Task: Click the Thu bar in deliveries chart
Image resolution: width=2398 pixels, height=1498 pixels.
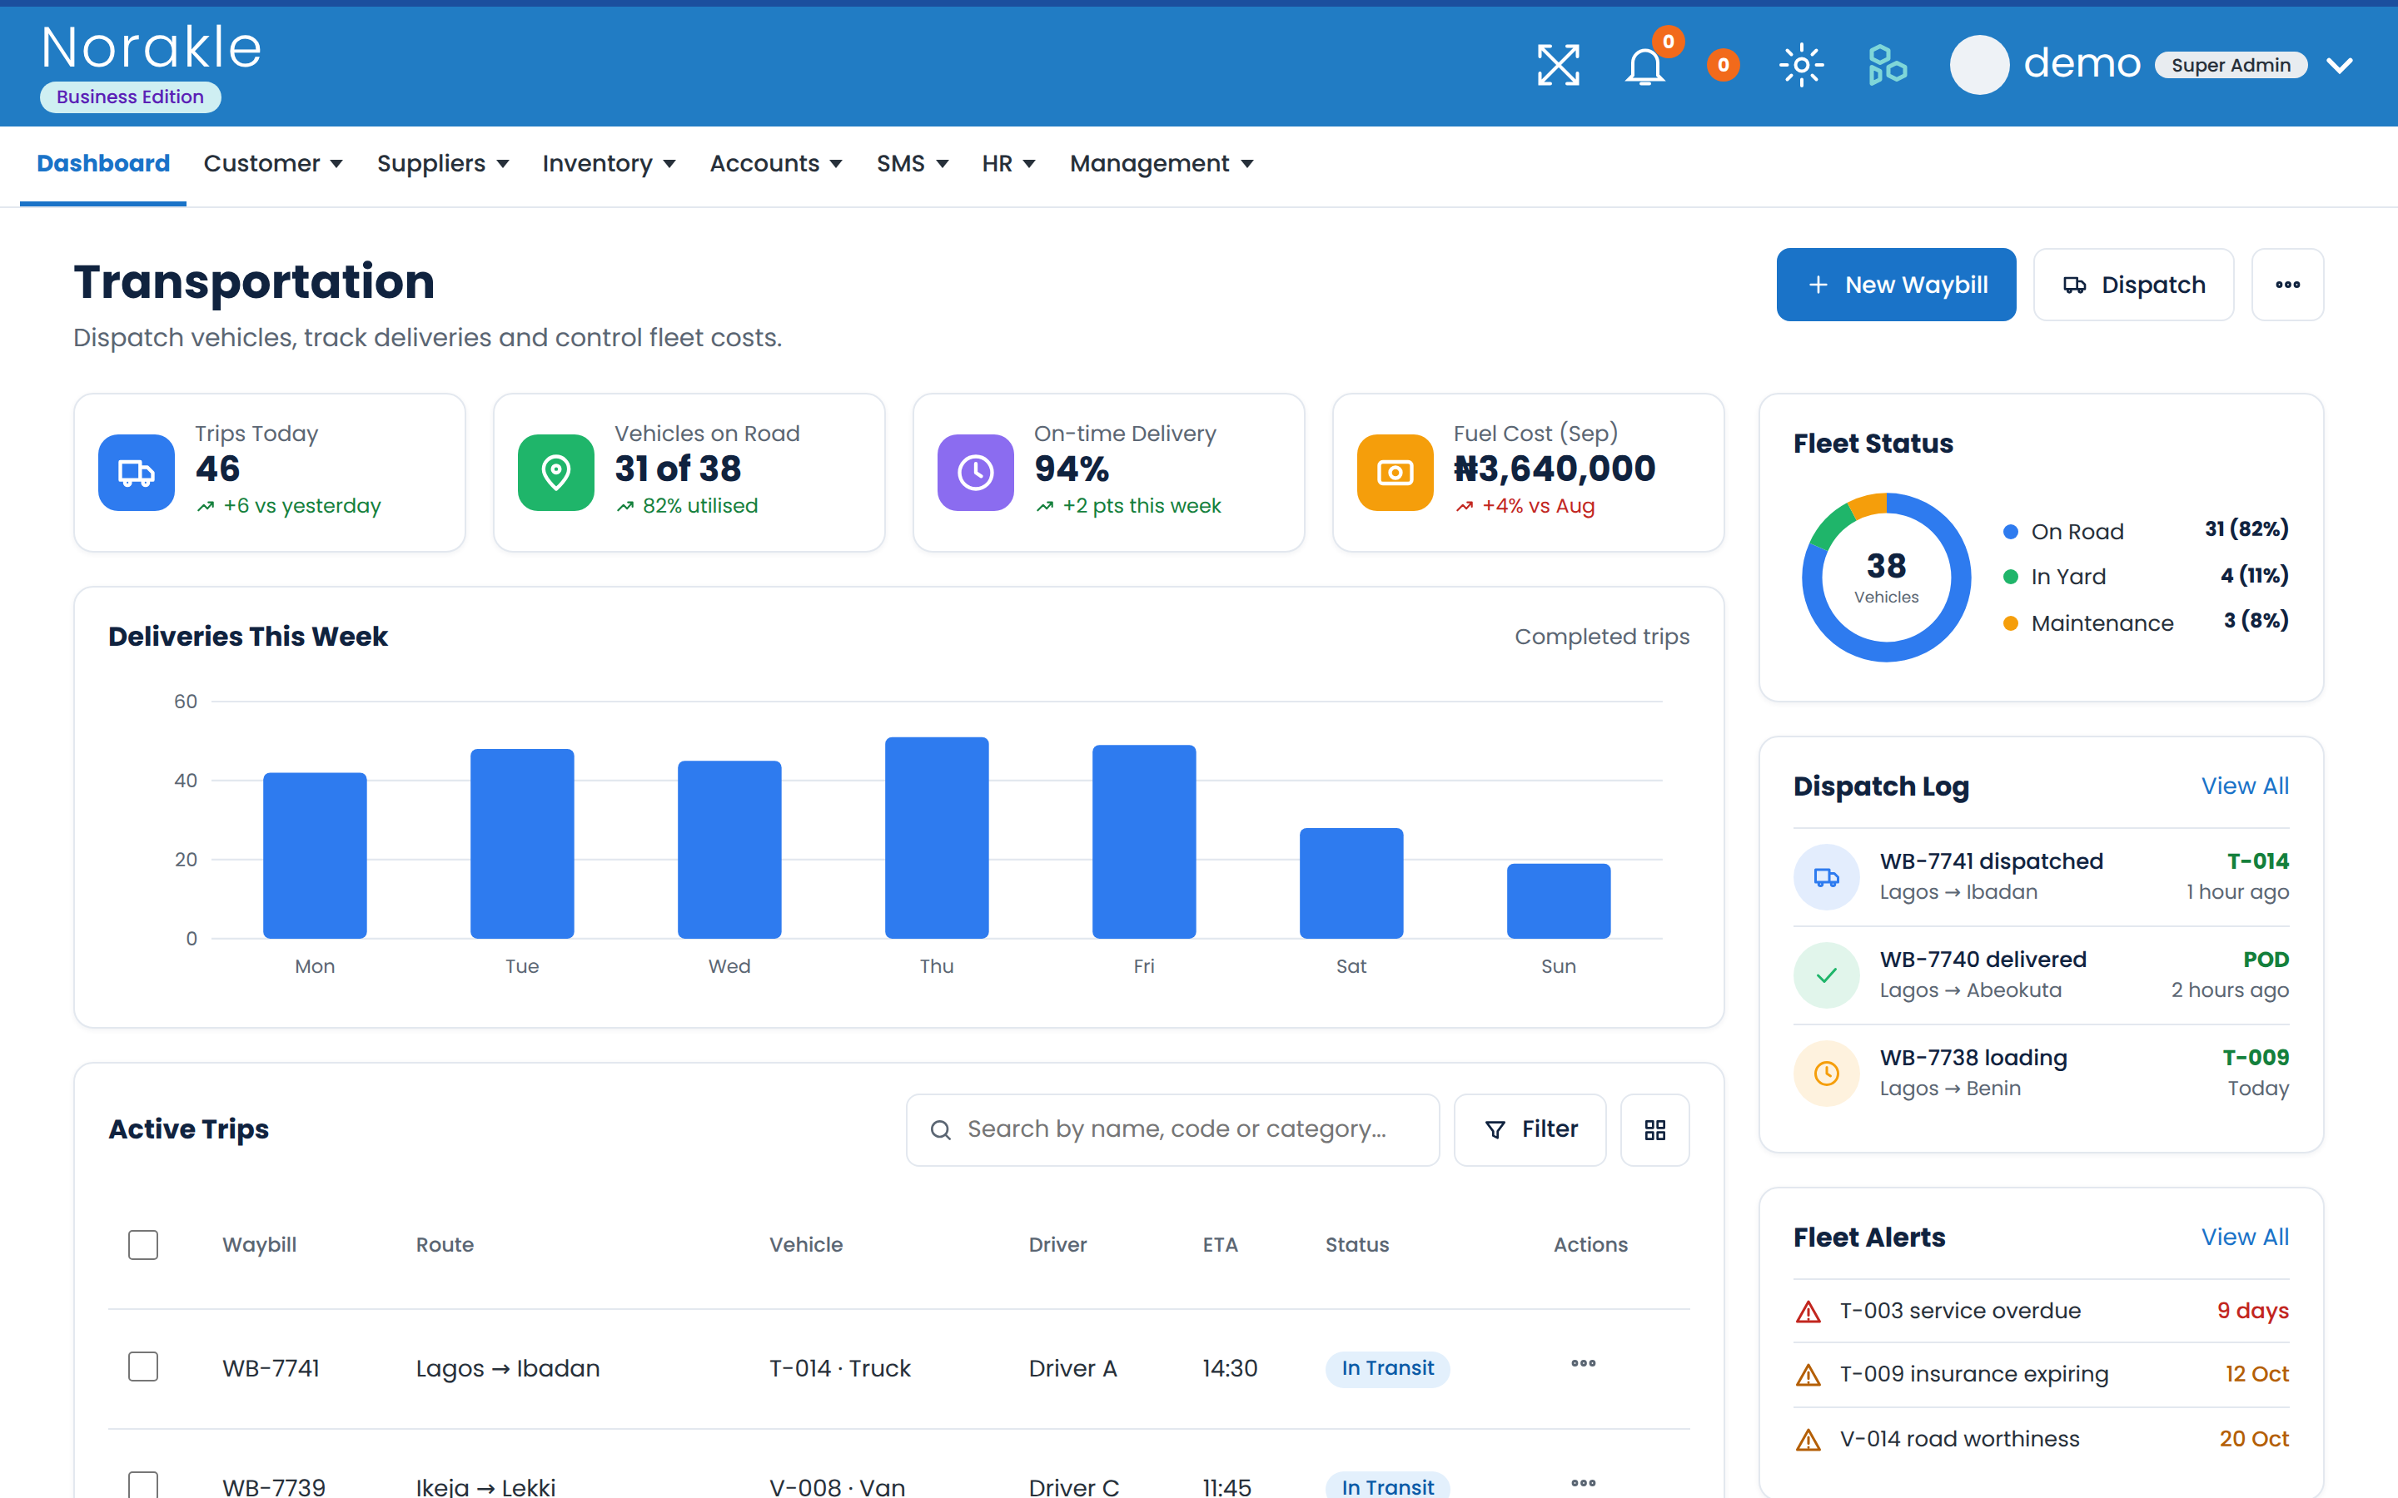Action: (x=937, y=838)
